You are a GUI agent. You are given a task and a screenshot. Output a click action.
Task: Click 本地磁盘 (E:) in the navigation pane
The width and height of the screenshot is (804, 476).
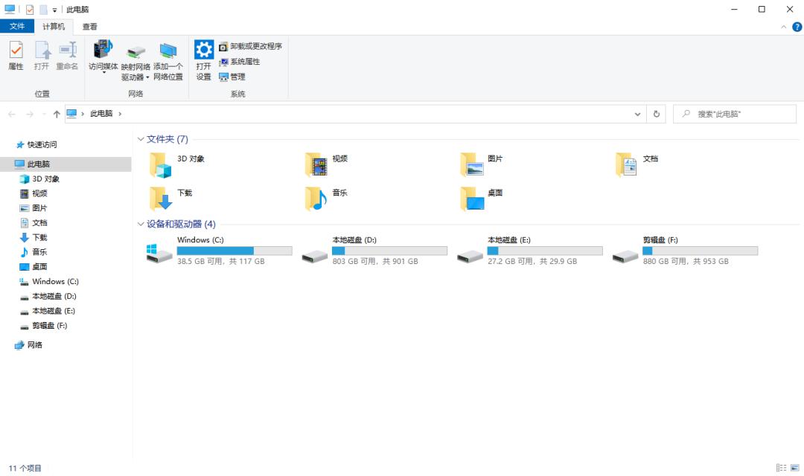(54, 311)
